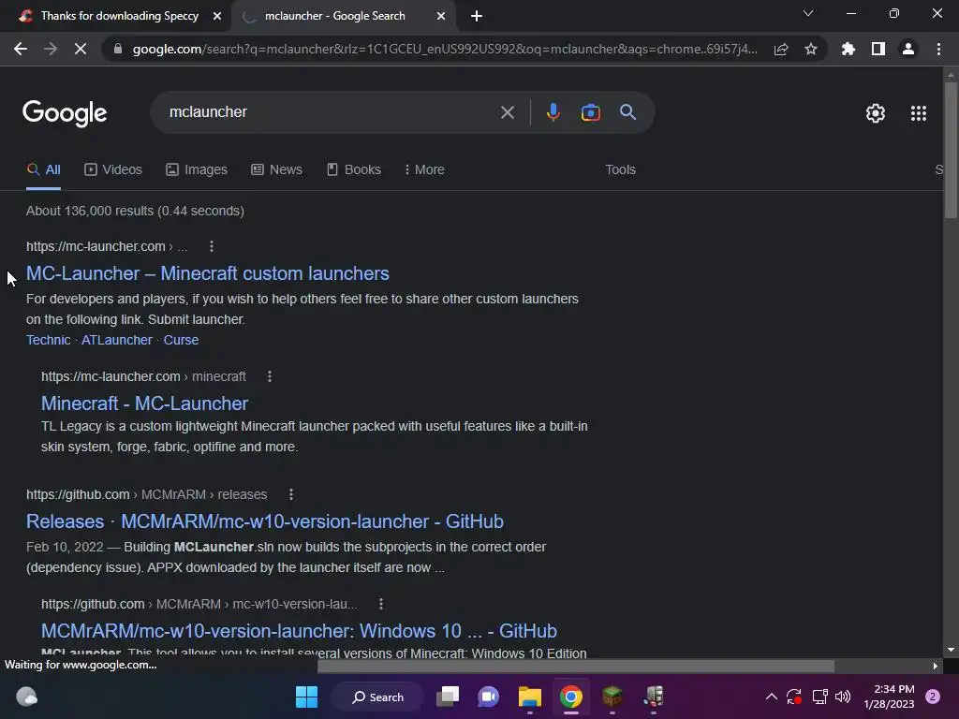
Task: Open the Google apps grid
Action: [919, 113]
